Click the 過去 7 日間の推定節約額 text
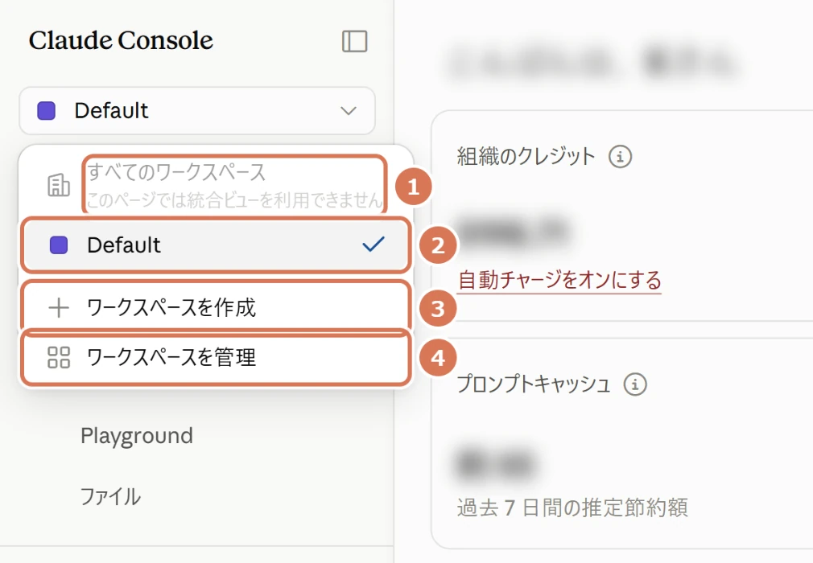The height and width of the screenshot is (563, 813). [572, 508]
